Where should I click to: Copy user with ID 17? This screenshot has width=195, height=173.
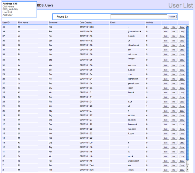pos(182,124)
